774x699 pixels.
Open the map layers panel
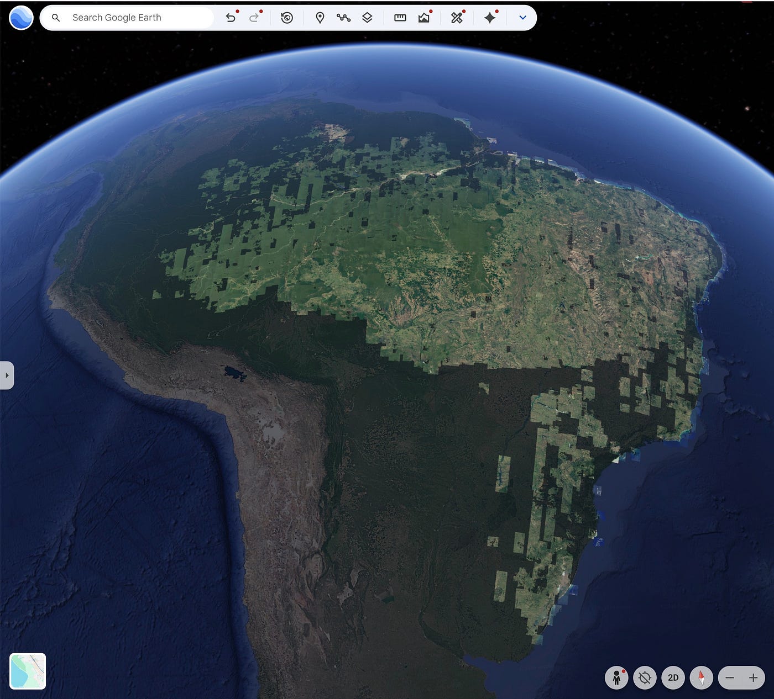pyautogui.click(x=367, y=18)
